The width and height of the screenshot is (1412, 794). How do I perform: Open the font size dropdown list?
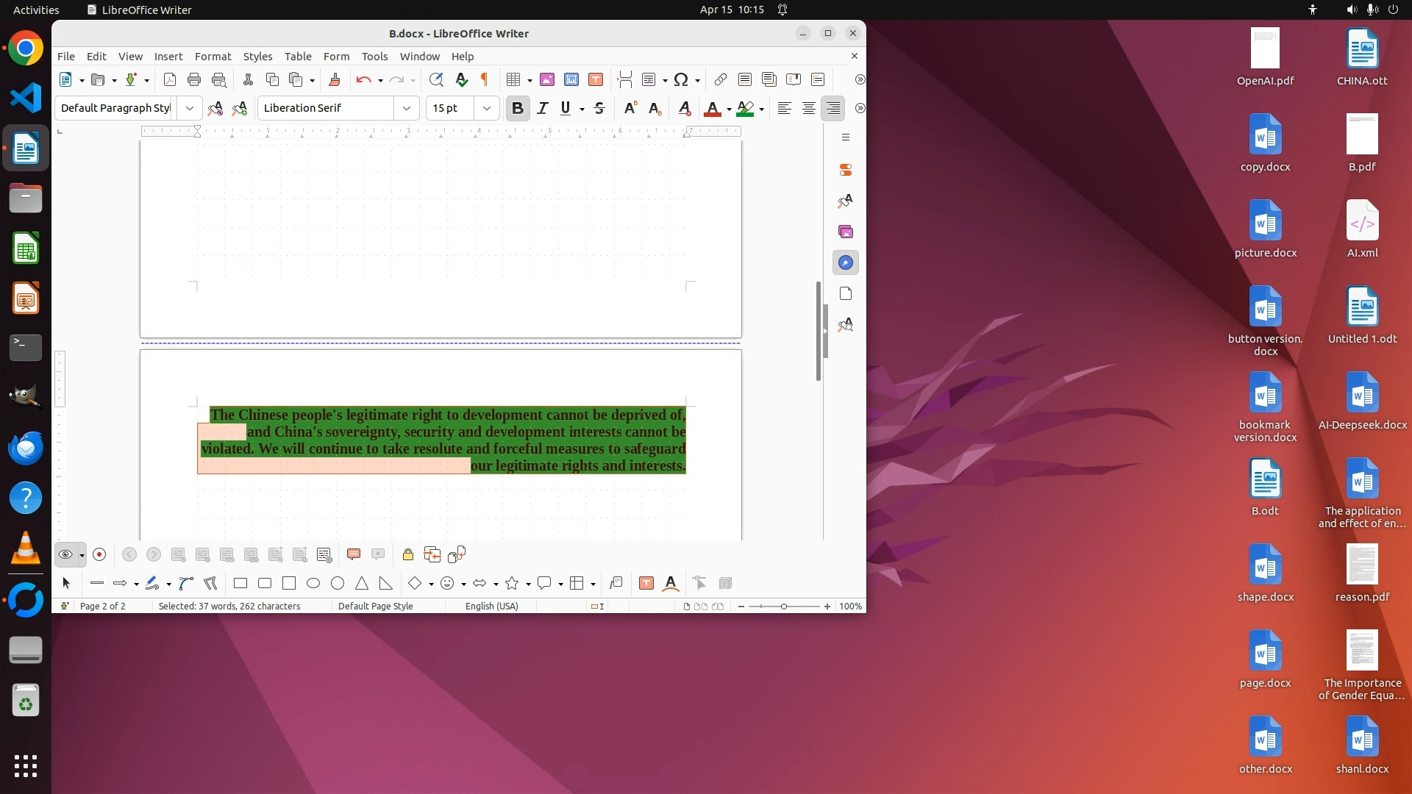coord(486,109)
